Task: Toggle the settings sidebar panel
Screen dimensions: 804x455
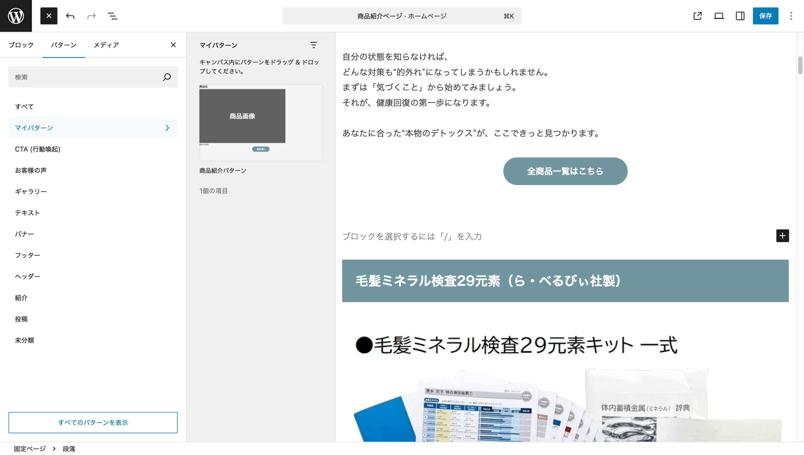Action: pyautogui.click(x=740, y=16)
